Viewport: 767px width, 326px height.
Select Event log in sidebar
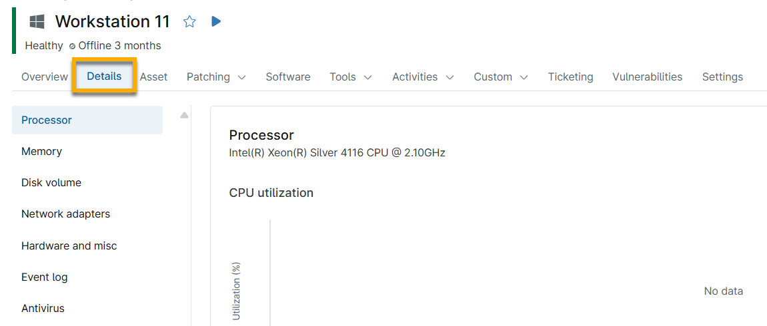click(x=44, y=277)
